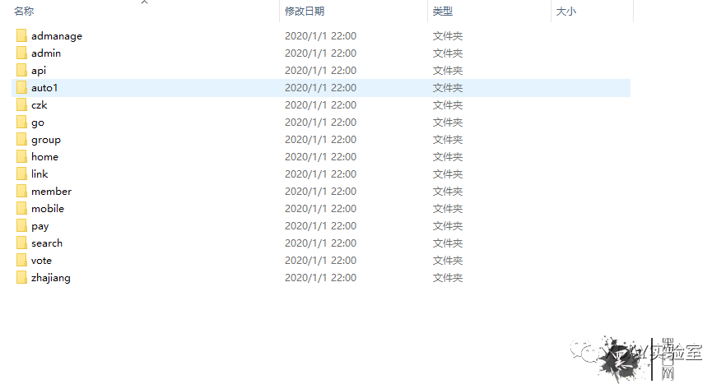
Task: Select the api folder icon
Action: [21, 71]
